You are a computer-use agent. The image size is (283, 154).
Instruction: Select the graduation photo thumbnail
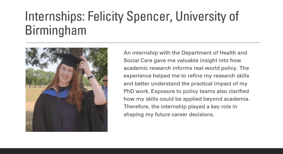pos(66,90)
